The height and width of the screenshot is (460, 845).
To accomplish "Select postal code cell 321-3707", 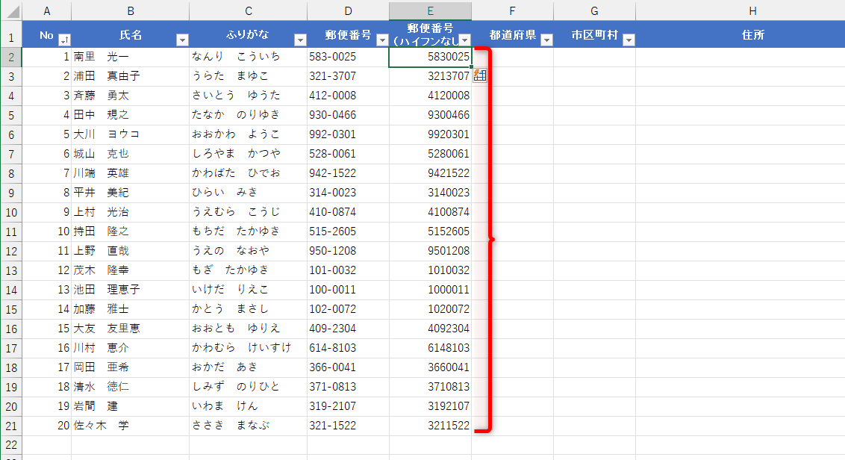I will click(x=348, y=76).
